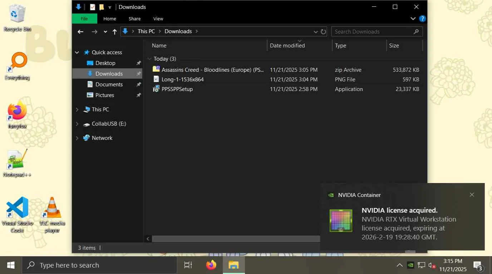Open the address bar history dropdown
This screenshot has width=492, height=274.
(316, 31)
